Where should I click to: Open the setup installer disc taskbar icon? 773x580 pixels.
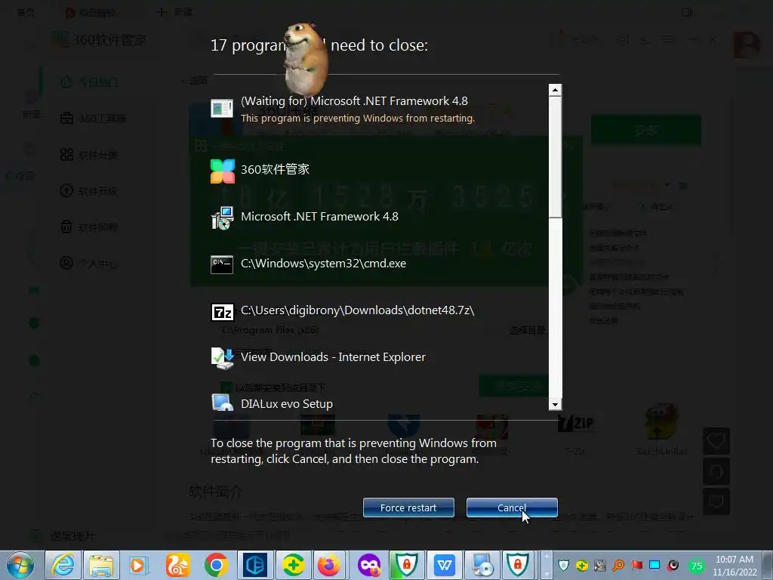[482, 565]
